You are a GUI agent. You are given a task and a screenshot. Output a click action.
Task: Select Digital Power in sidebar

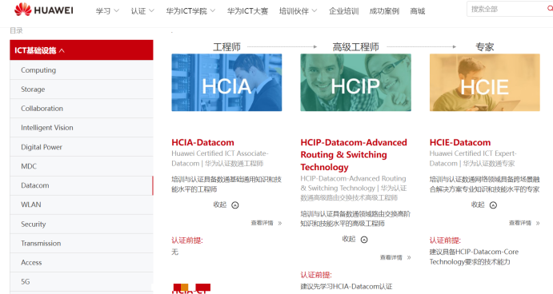82,147
